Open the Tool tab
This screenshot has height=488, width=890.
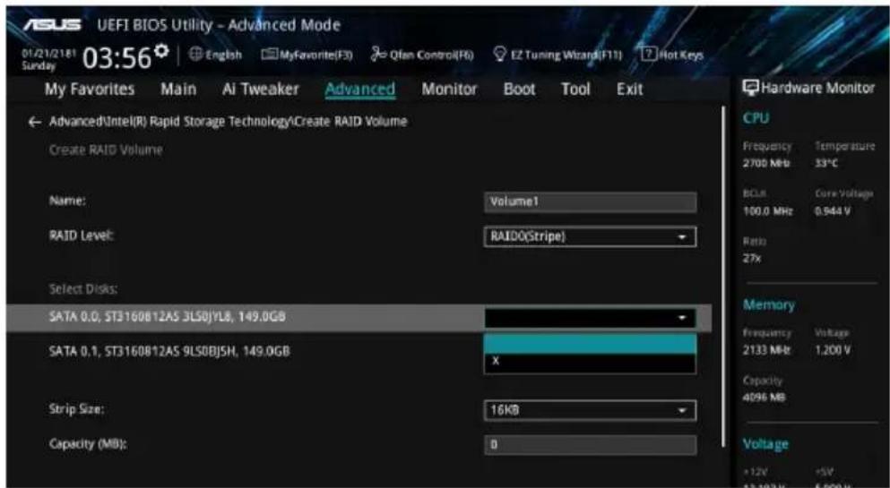point(575,90)
